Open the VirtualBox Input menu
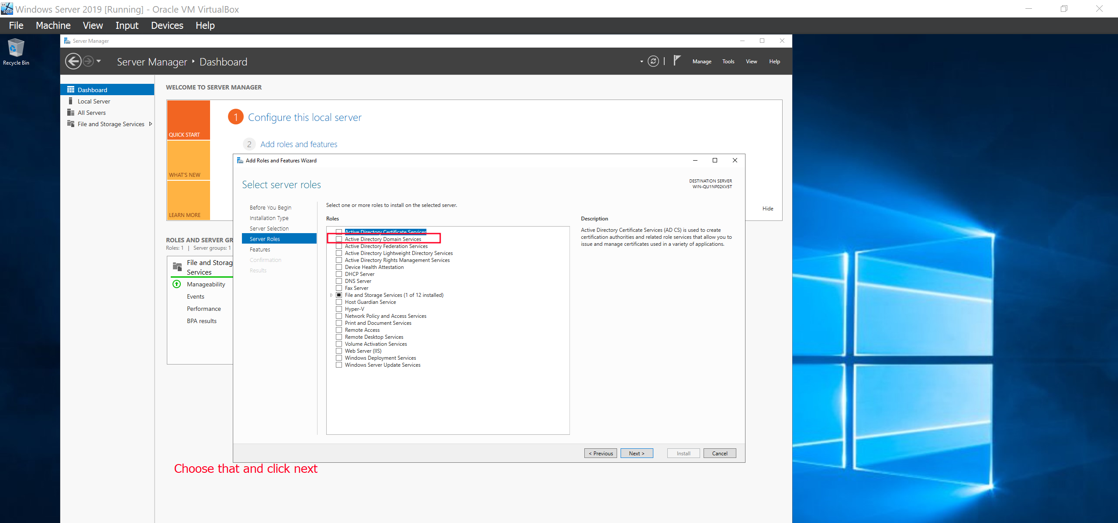The width and height of the screenshot is (1118, 523). [x=127, y=25]
